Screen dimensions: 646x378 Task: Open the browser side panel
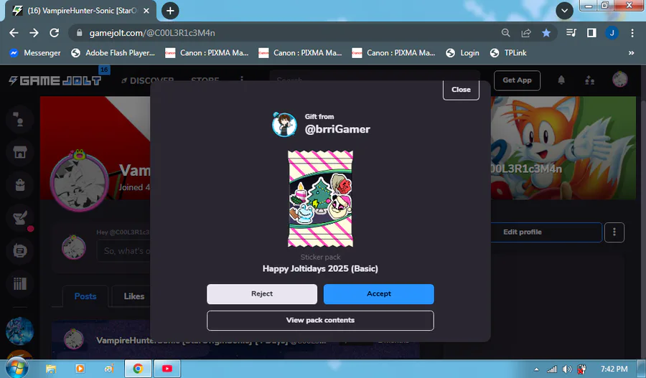pyautogui.click(x=591, y=33)
